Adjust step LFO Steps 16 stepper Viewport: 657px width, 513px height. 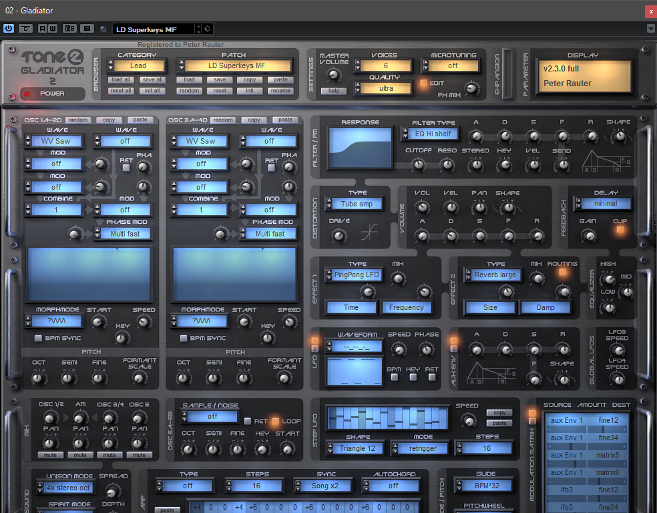point(459,448)
